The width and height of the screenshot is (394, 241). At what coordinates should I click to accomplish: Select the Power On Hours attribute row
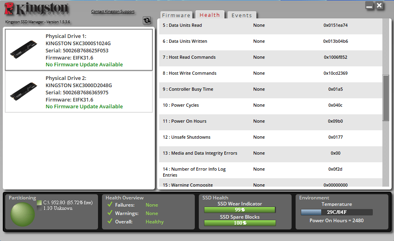tap(271, 122)
